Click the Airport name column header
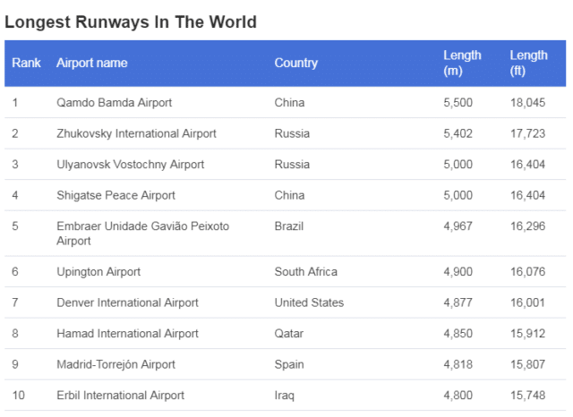The height and width of the screenshot is (417, 573). coord(91,63)
